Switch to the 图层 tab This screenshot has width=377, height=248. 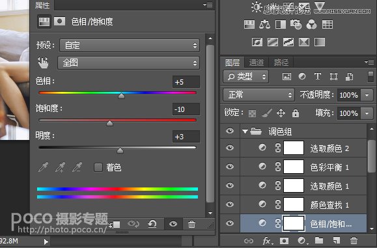[232, 62]
